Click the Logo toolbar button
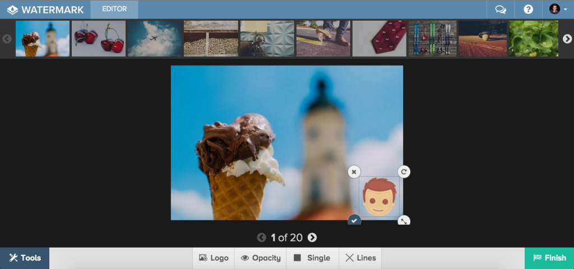 click(x=214, y=258)
